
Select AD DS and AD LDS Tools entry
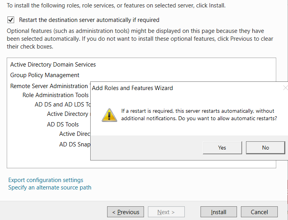pos(62,105)
